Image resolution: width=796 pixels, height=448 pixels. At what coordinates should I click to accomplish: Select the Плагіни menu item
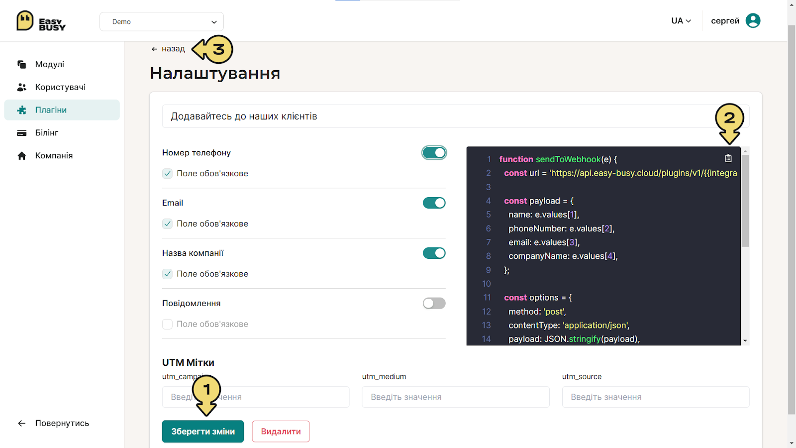62,110
